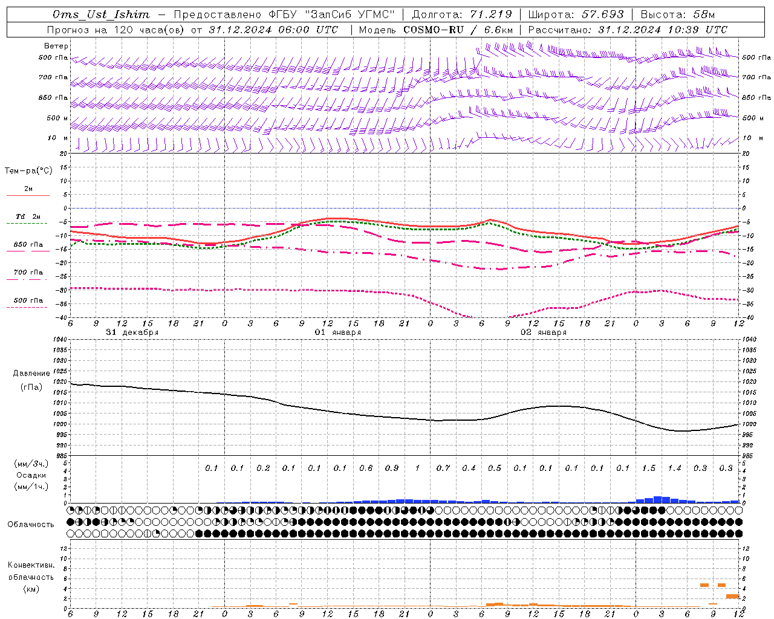Click the model name "COSMO-RU / 6.6км"
Screen dimensions: 774x619
coord(458,30)
